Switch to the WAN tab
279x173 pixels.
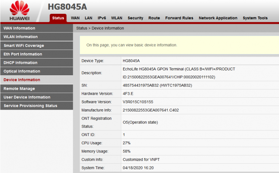point(75,18)
